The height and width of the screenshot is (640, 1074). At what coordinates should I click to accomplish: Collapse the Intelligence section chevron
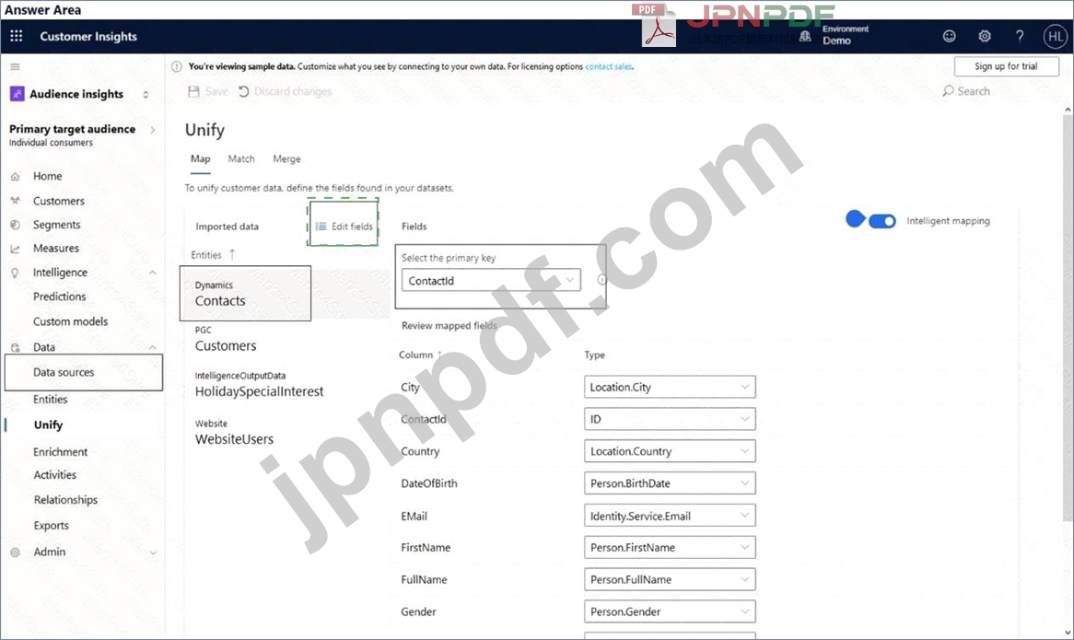tap(153, 273)
